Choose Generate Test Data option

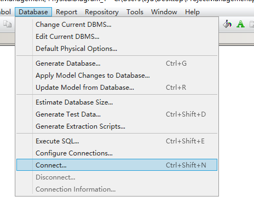coord(117,114)
